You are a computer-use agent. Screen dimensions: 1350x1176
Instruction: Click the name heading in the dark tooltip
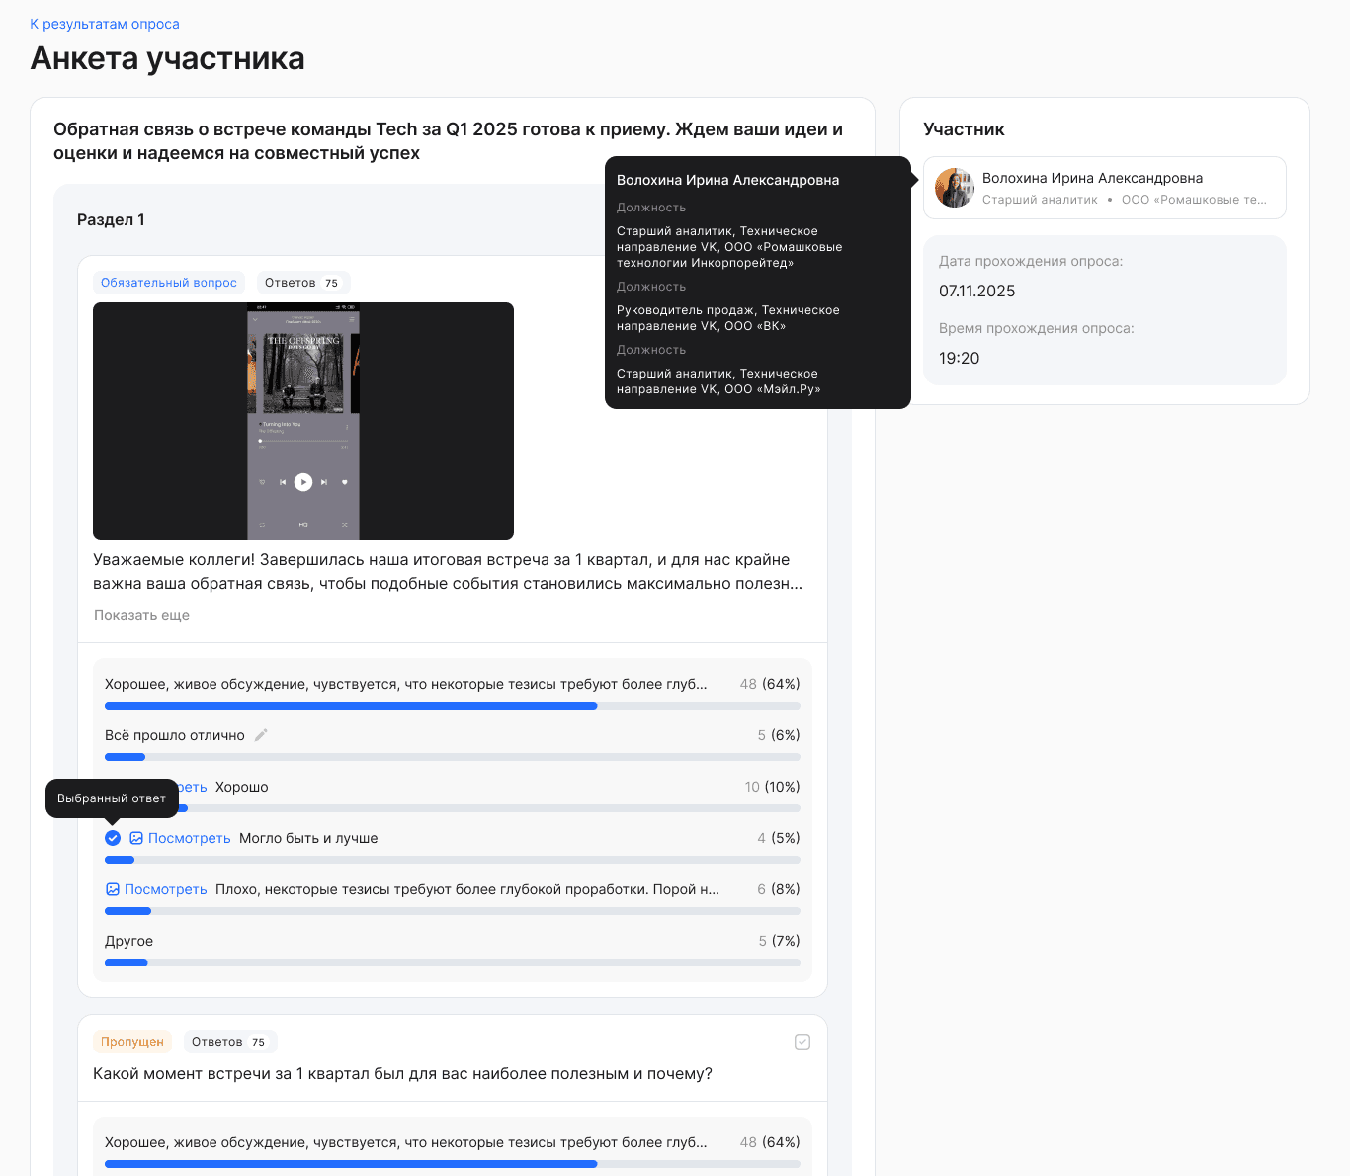tap(728, 180)
